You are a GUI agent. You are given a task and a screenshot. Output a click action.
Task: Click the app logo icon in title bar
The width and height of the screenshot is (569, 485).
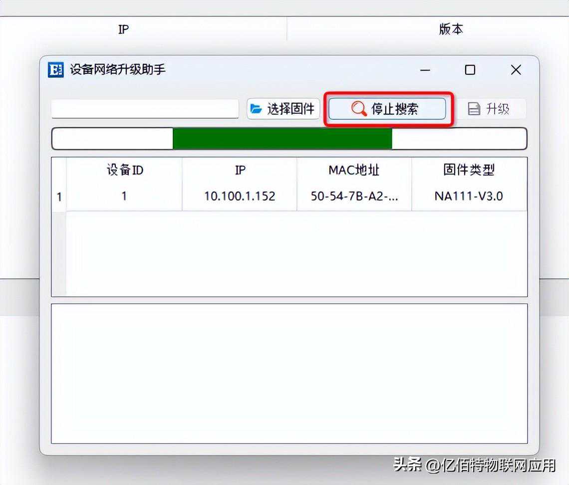[55, 70]
